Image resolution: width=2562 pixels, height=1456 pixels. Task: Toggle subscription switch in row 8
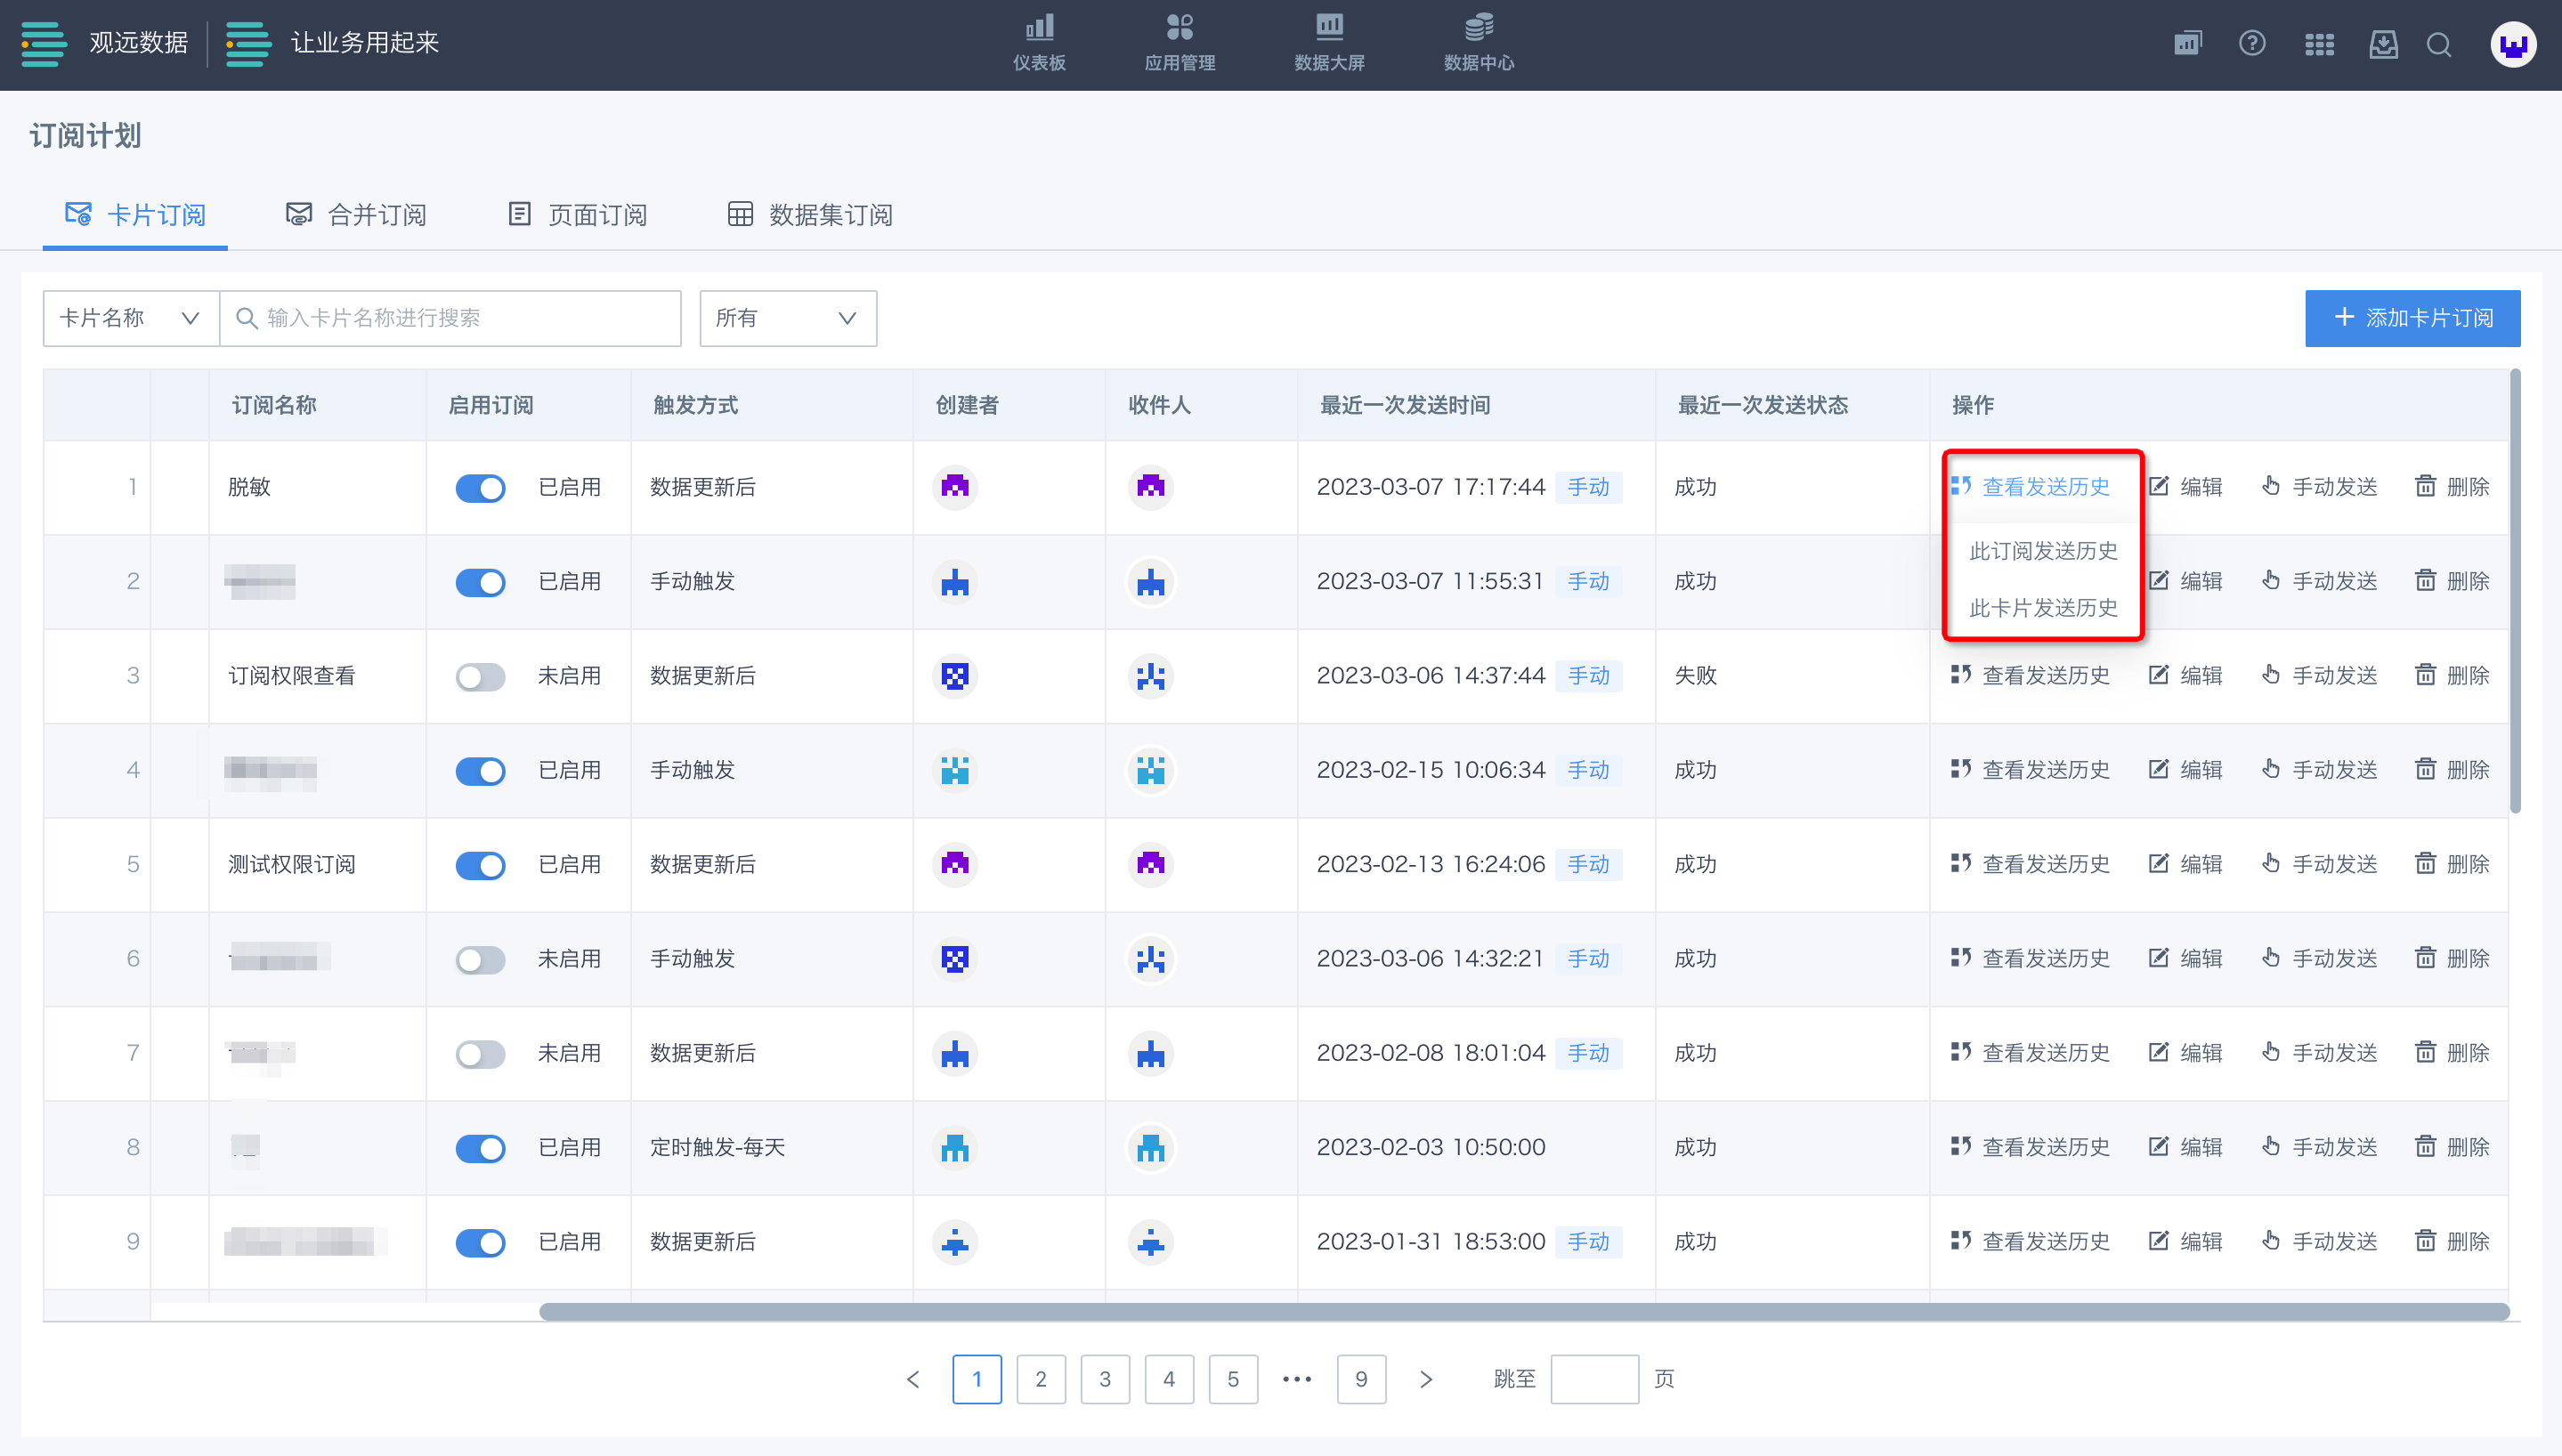click(480, 1148)
